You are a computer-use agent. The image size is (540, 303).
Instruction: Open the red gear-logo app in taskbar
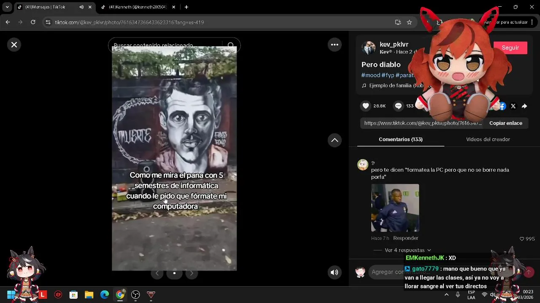(58, 295)
